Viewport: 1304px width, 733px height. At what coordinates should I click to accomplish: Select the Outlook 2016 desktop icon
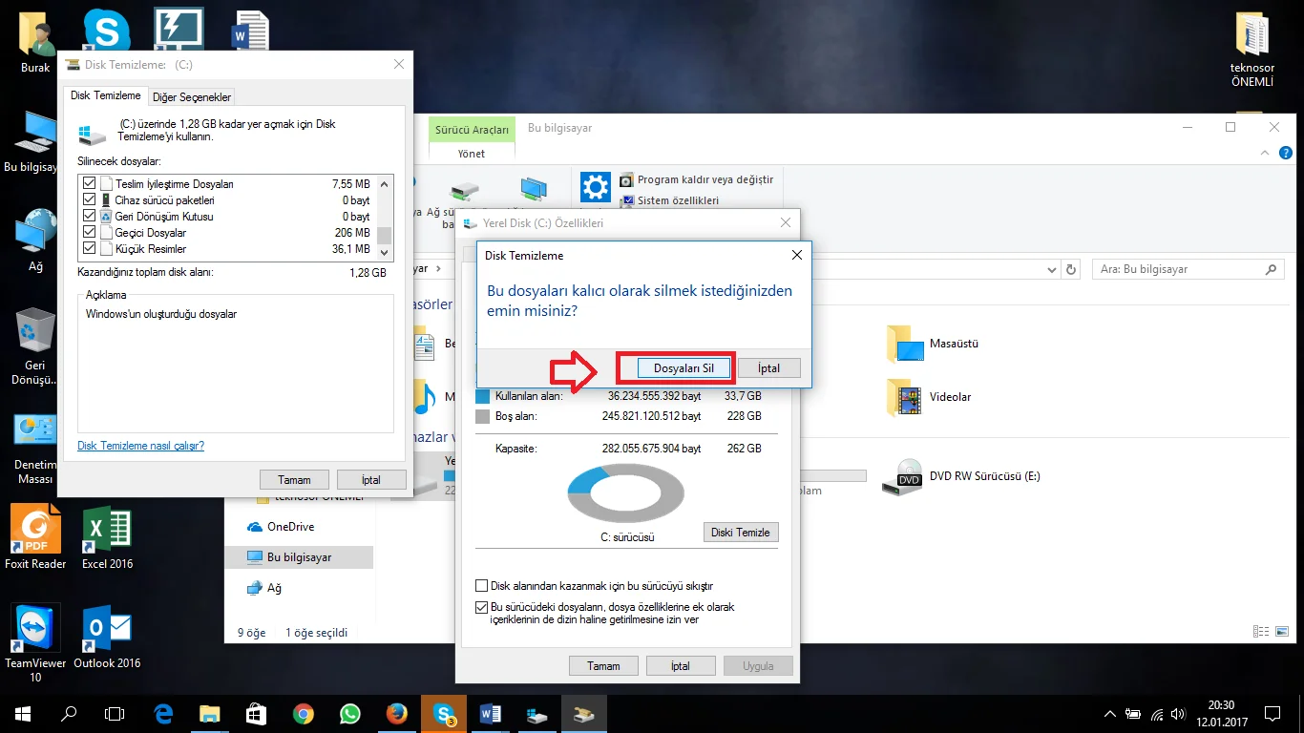[x=107, y=630]
